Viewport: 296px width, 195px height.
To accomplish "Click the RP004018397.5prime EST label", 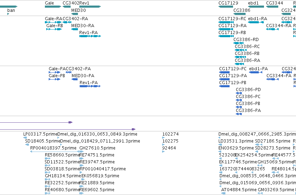I will [x=54, y=148].
